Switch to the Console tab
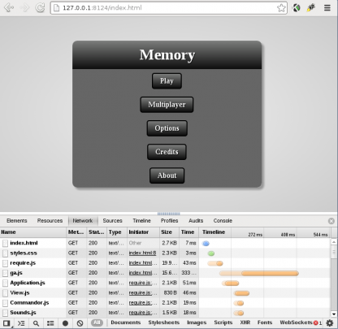Screen dimensions: 338x329 coord(223,221)
